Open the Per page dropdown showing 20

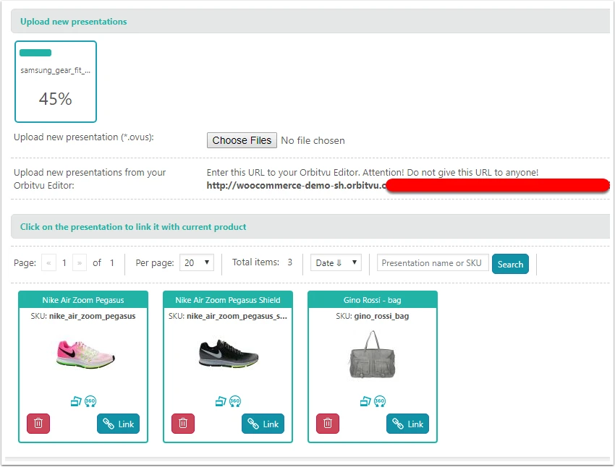(x=197, y=263)
